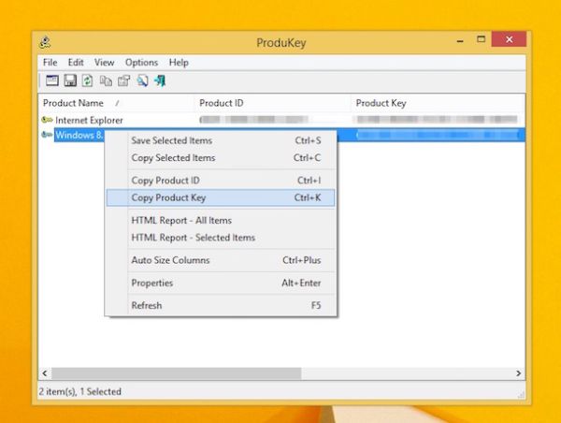Click the Copy toolbar icon
561x423 pixels.
(x=106, y=81)
